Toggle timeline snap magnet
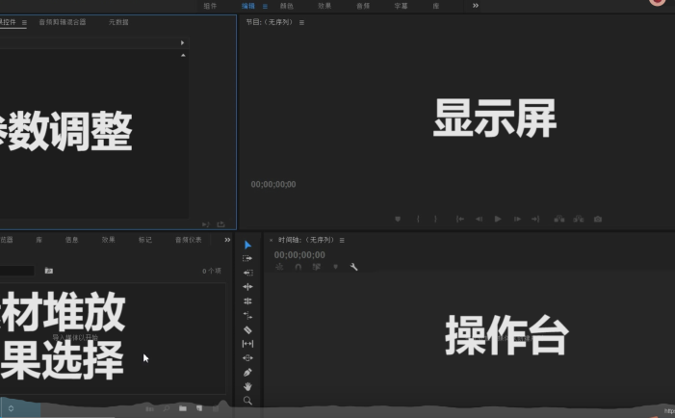Screen dimensions: 675x418 [298, 267]
